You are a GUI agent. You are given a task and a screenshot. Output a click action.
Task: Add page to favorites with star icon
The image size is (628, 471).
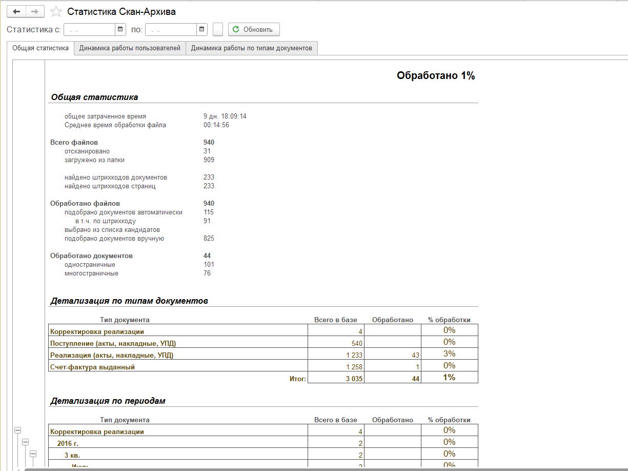(57, 11)
